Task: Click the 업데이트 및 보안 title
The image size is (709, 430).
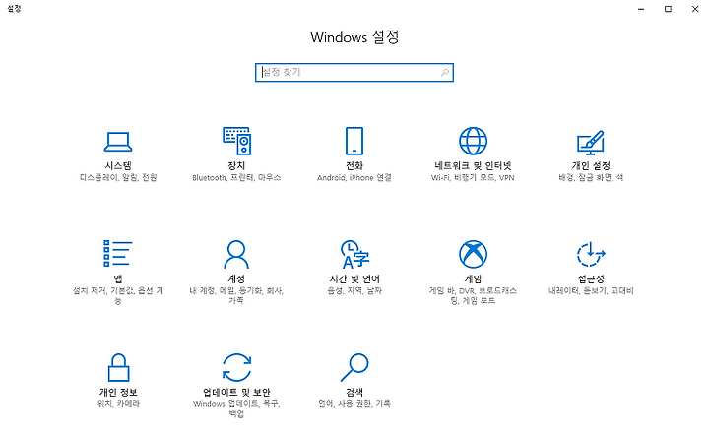Action: tap(236, 392)
